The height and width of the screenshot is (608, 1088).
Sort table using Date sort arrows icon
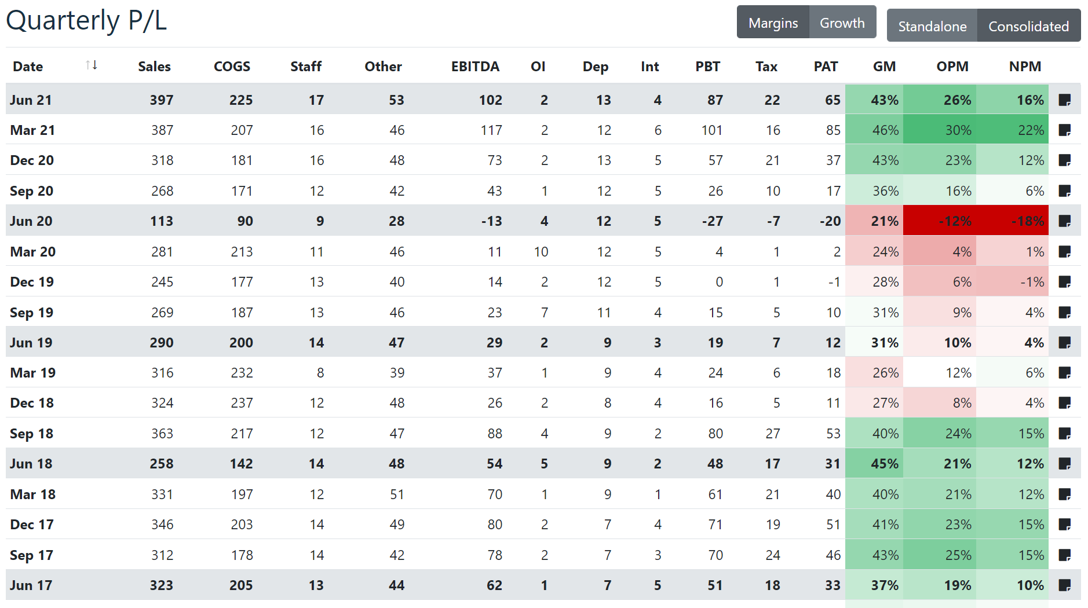[91, 65]
